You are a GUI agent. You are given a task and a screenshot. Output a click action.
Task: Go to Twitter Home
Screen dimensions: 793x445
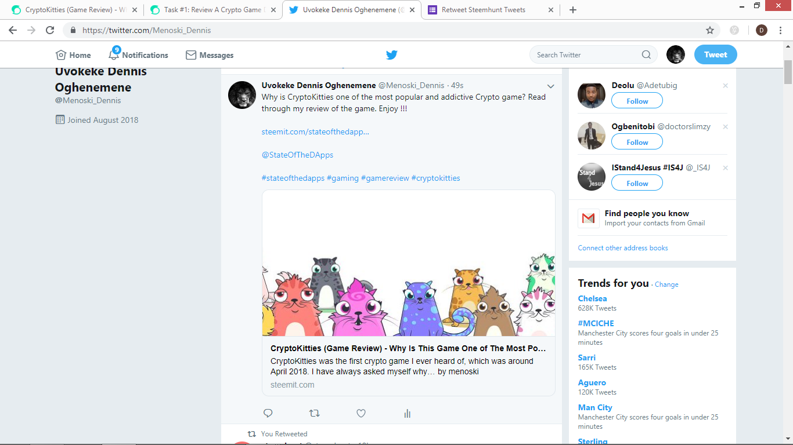(x=73, y=55)
